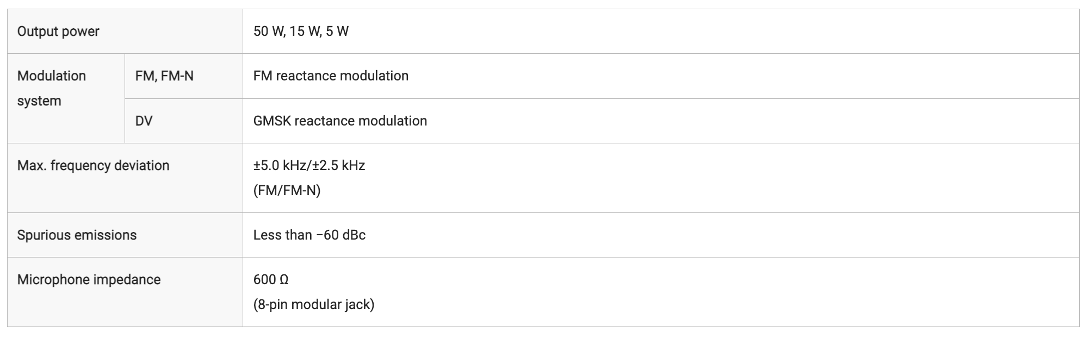Viewport: 1089px width, 339px height.
Task: Select the Microphone impedance label
Action: 89,279
